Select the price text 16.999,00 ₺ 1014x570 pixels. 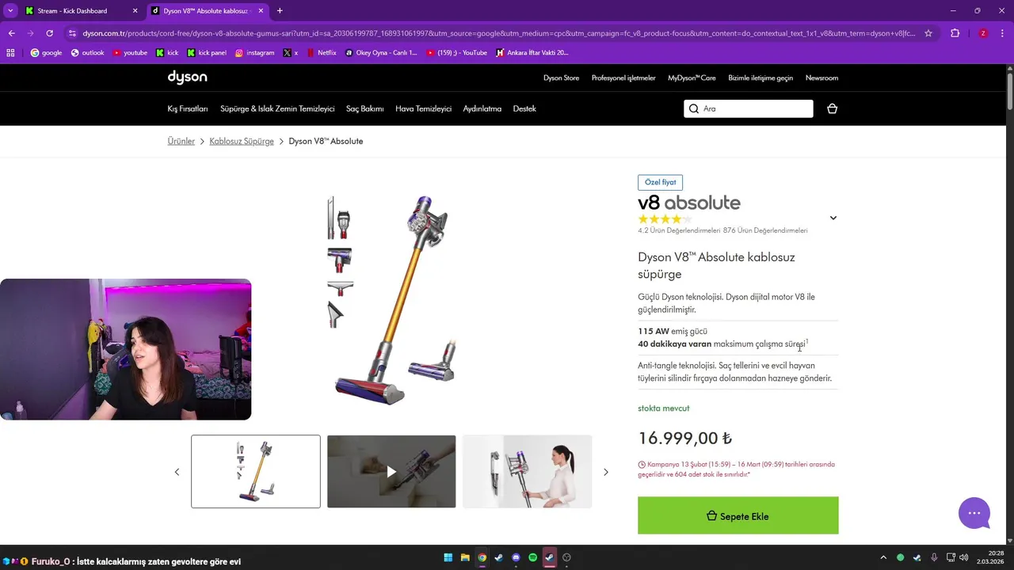coord(685,438)
